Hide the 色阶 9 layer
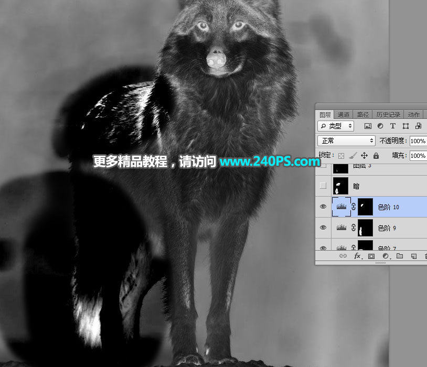The height and width of the screenshot is (367, 427). (323, 228)
